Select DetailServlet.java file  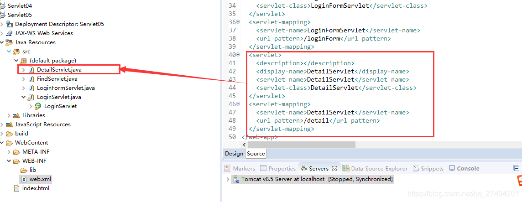(x=59, y=70)
